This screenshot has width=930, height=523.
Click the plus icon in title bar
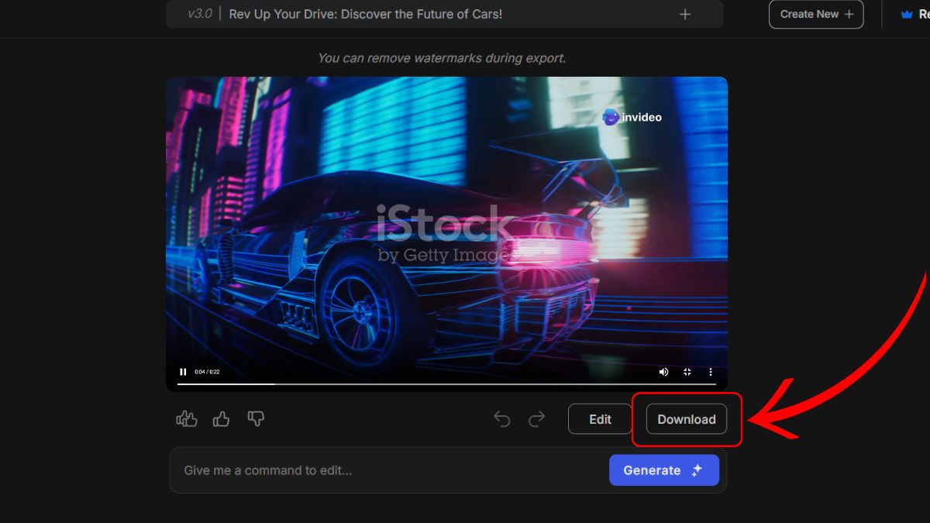pos(685,14)
